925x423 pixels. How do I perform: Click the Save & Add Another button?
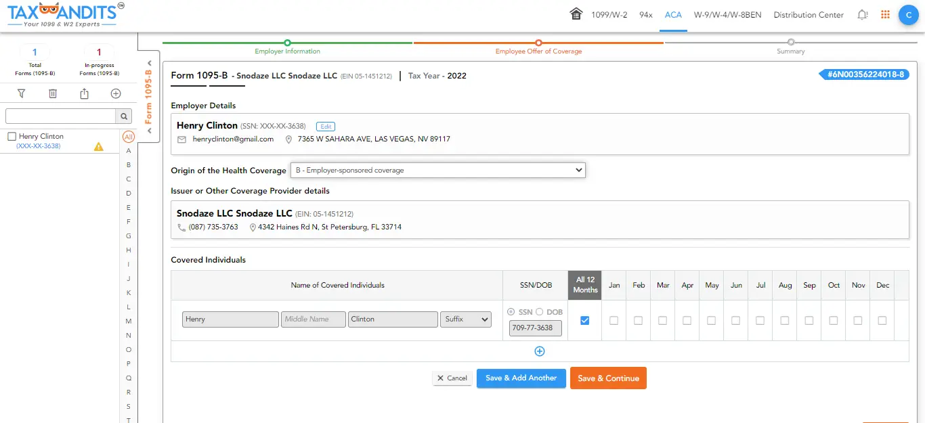[x=521, y=378]
